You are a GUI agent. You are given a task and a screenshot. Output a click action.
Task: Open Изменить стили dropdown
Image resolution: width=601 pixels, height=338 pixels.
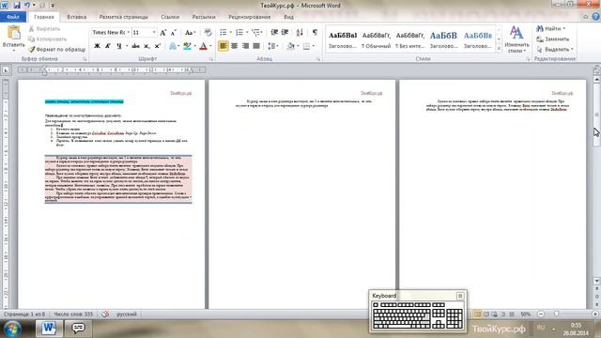[x=516, y=39]
